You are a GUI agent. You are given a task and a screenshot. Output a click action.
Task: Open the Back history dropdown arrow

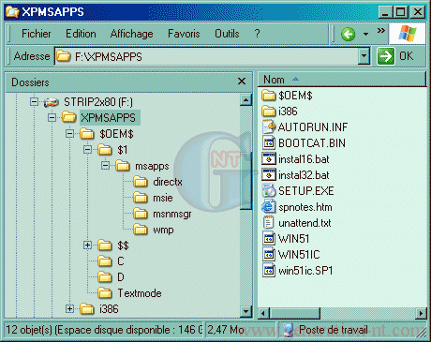point(365,34)
